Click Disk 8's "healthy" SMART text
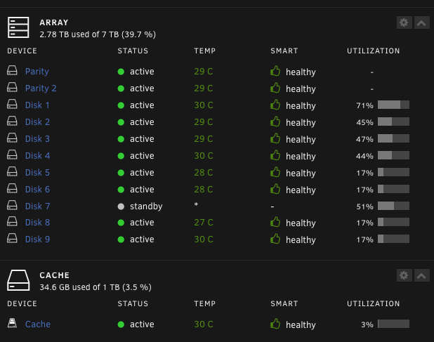434x342 pixels. [x=301, y=223]
